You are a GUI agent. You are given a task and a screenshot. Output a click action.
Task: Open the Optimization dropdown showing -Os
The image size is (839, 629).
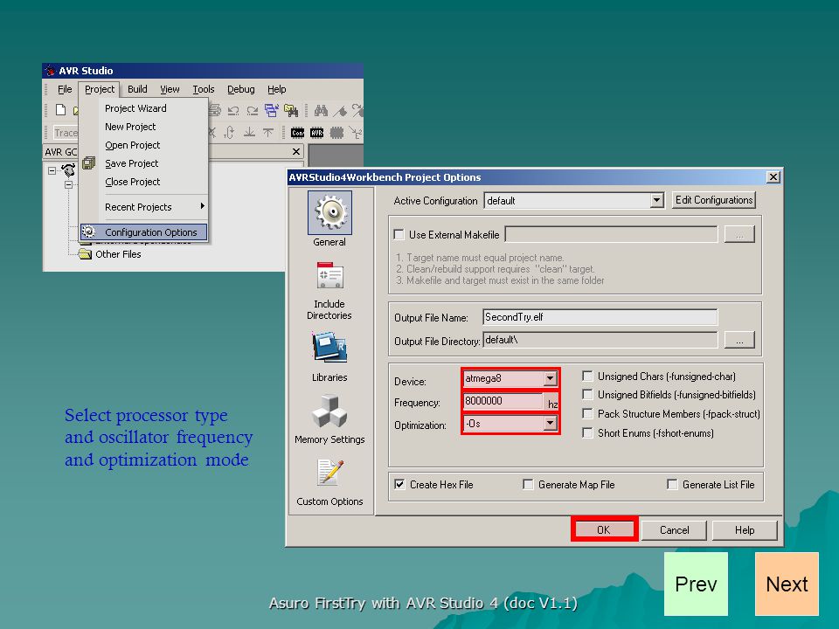550,424
